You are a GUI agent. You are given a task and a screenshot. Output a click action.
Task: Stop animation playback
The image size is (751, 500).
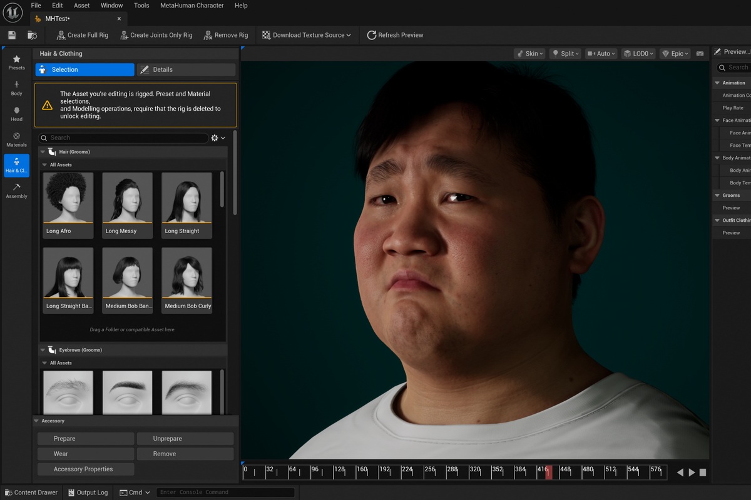[x=703, y=472]
